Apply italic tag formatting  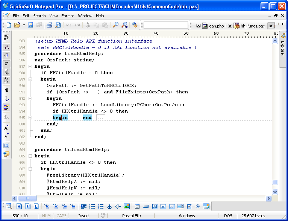[28, 206]
